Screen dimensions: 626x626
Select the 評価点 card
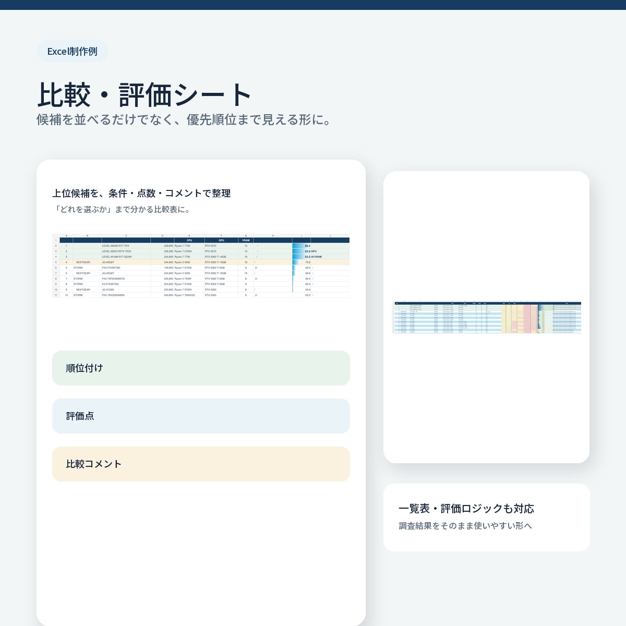201,416
